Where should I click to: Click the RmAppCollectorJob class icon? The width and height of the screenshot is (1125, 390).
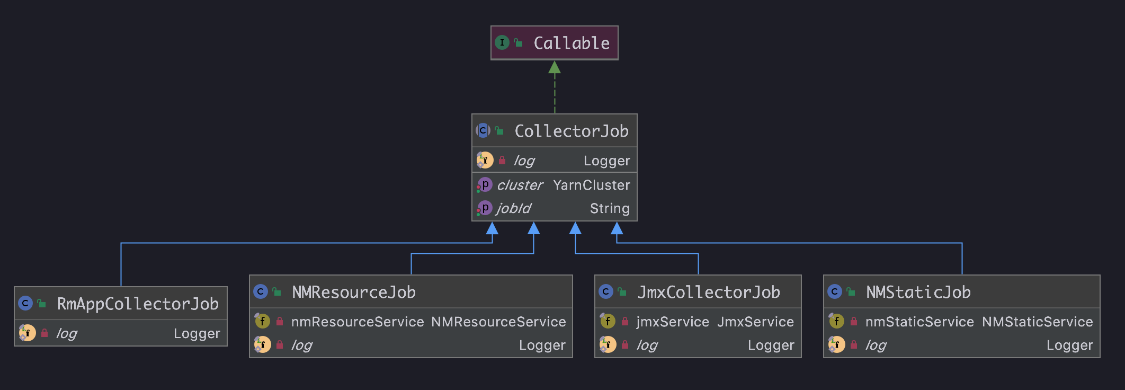(x=25, y=303)
